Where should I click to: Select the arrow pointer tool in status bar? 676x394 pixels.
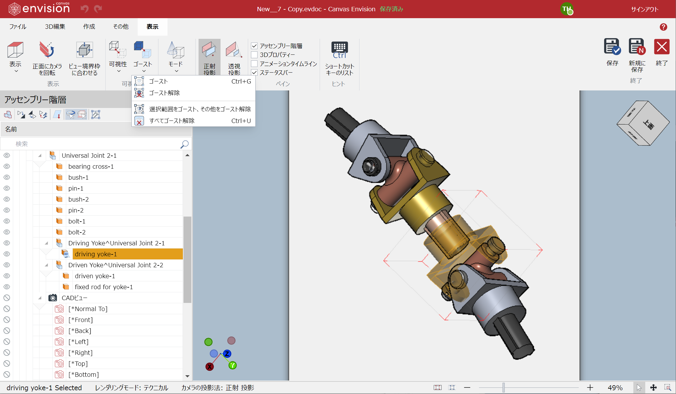(639, 388)
